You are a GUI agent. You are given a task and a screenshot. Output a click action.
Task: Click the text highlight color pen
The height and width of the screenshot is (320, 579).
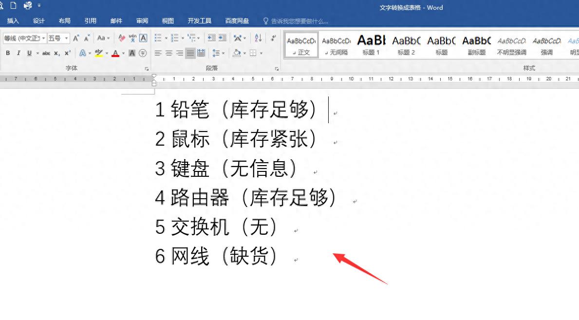(x=98, y=53)
